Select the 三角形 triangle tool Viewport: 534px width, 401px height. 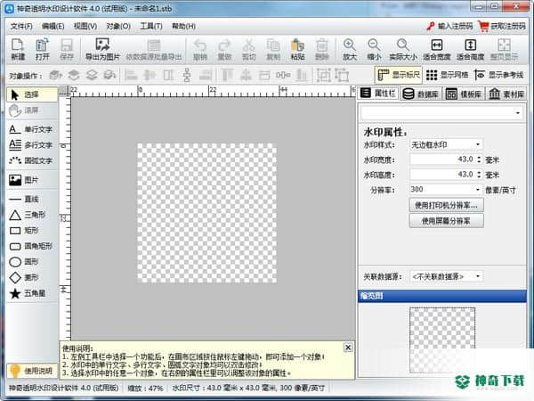pos(32,215)
